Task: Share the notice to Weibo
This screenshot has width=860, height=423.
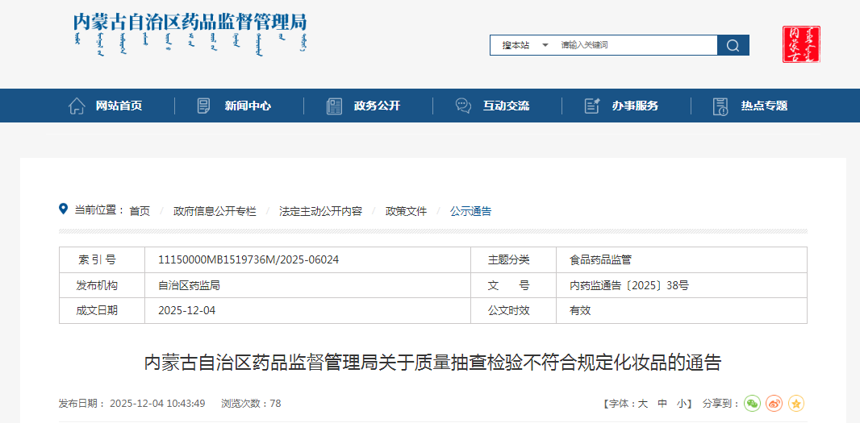Action: pyautogui.click(x=774, y=404)
